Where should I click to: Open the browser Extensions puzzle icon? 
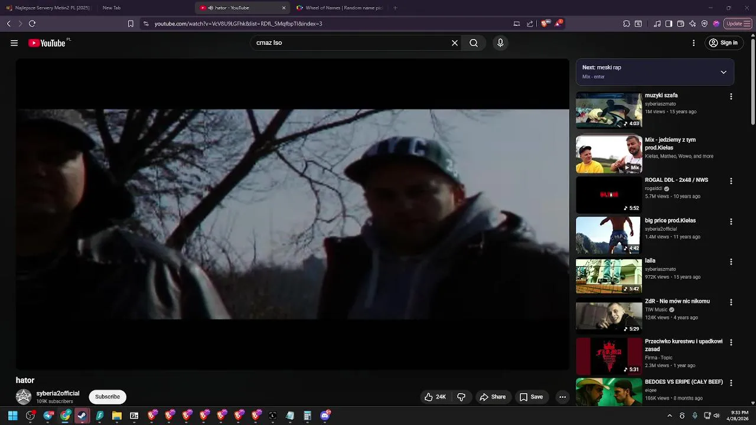(x=627, y=24)
